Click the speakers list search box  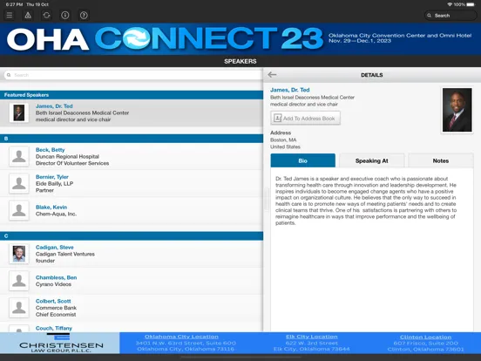tap(132, 75)
